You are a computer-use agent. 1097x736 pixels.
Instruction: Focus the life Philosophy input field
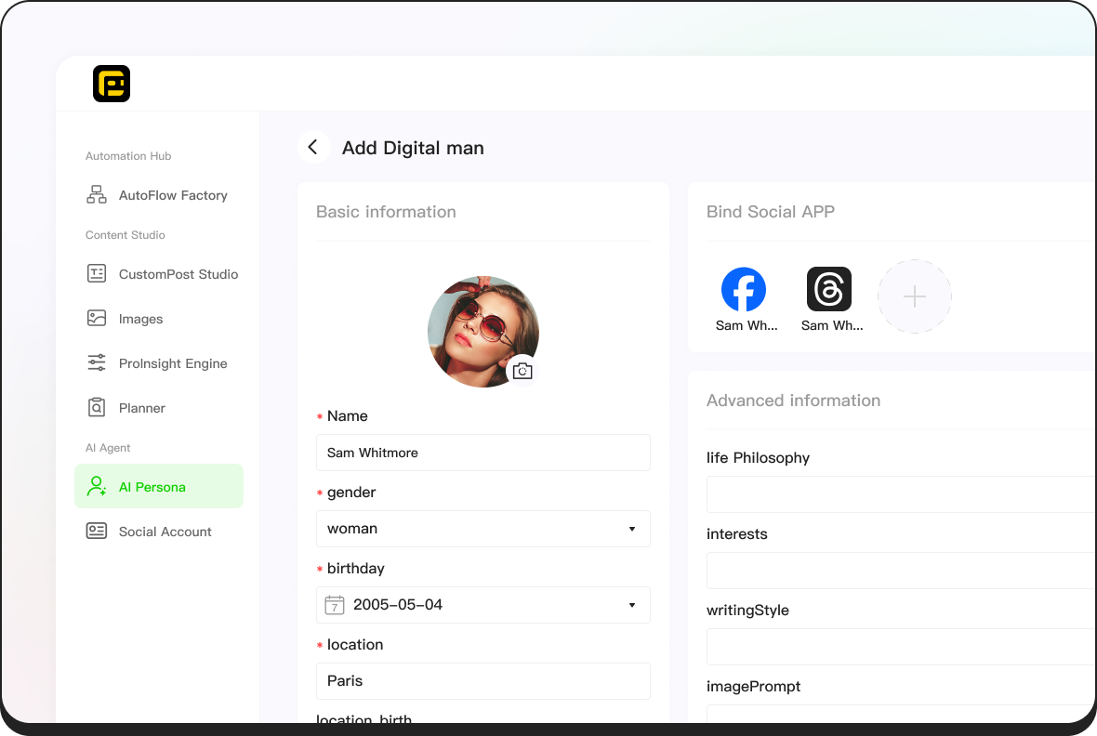pyautogui.click(x=900, y=494)
